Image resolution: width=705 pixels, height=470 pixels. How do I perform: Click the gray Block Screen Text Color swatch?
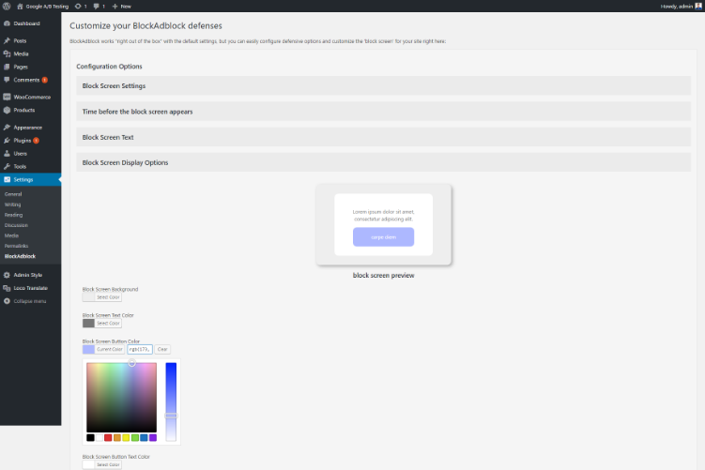coord(88,323)
